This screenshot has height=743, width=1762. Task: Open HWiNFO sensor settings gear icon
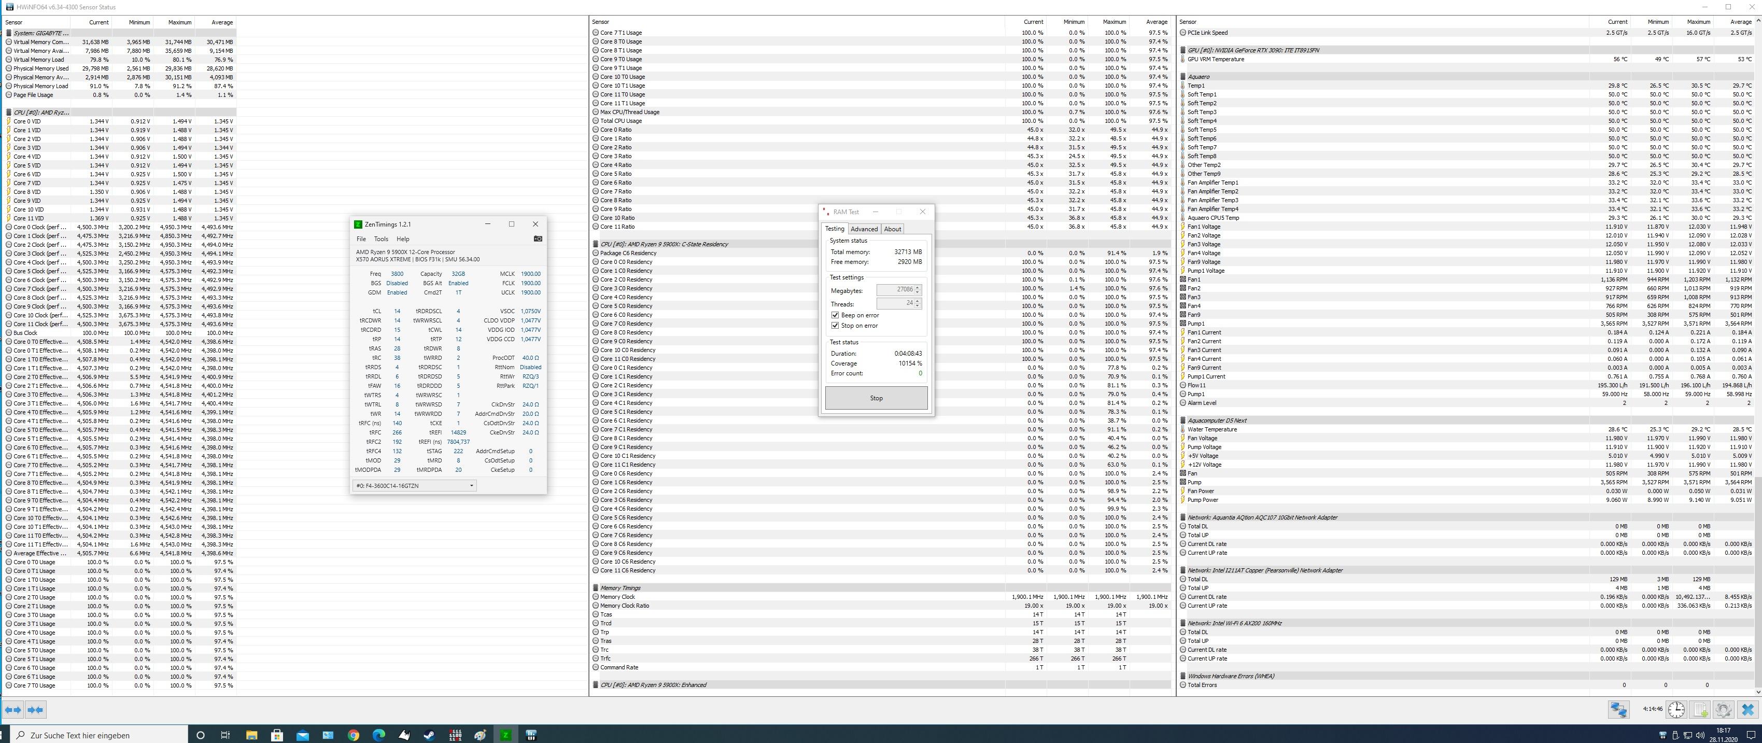pyautogui.click(x=1724, y=709)
